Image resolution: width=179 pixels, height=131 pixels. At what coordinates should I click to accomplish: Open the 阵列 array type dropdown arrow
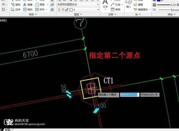click(x=47, y=9)
